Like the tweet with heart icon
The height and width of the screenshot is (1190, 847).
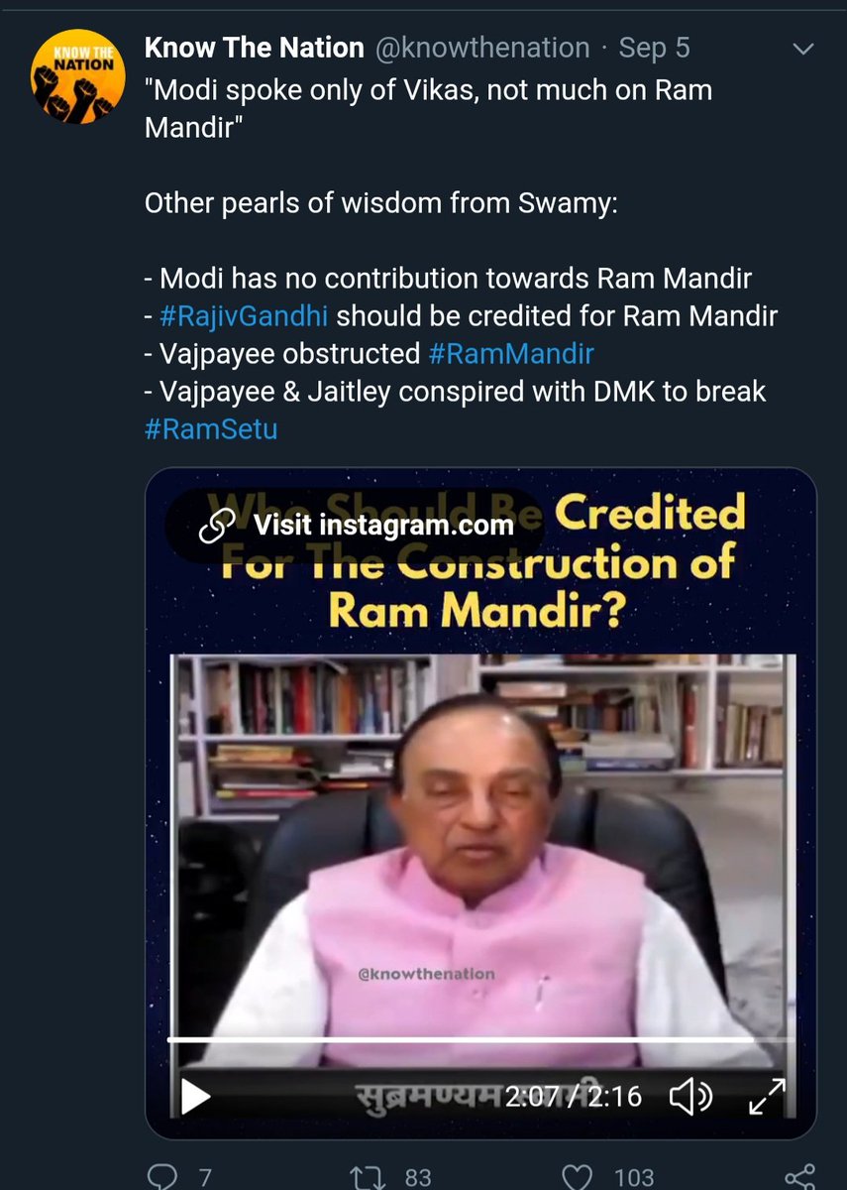click(x=577, y=1176)
